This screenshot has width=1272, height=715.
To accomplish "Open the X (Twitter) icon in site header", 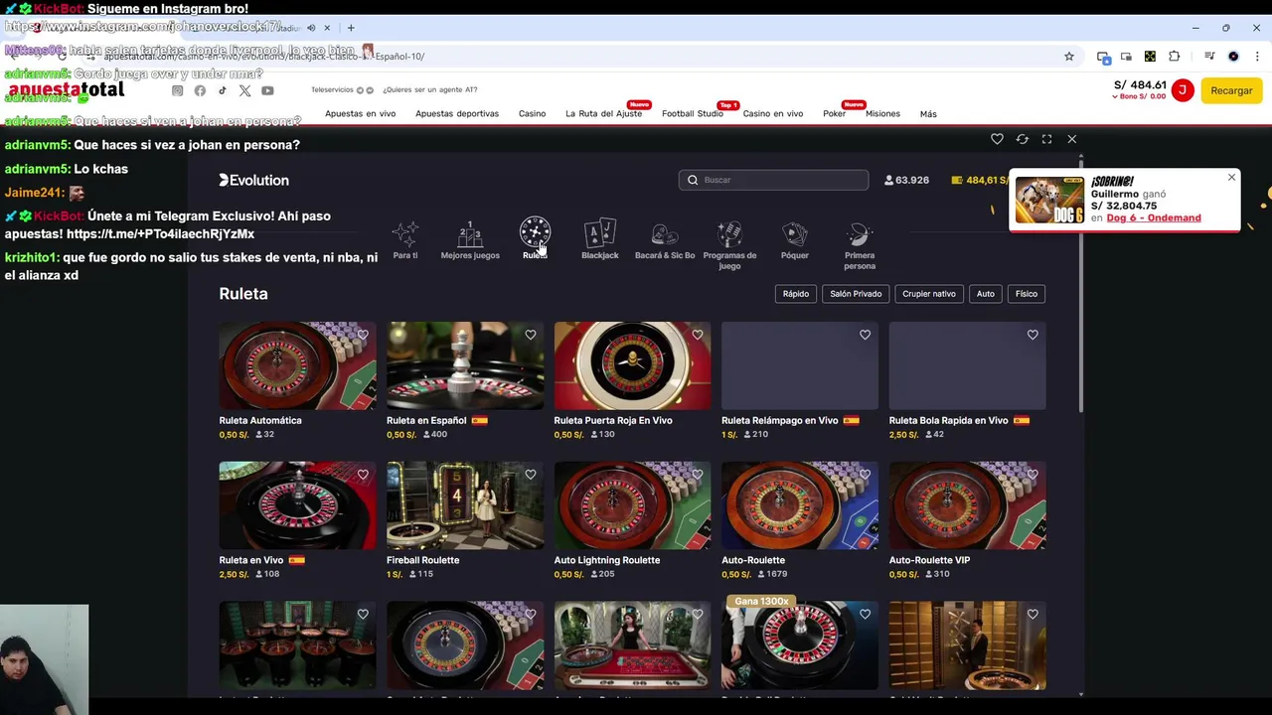I will coord(244,90).
